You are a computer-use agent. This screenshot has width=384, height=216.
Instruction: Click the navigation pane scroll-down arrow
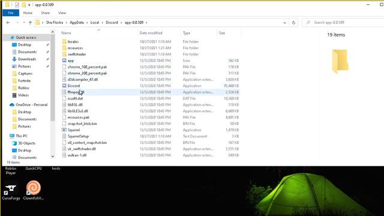point(53,157)
